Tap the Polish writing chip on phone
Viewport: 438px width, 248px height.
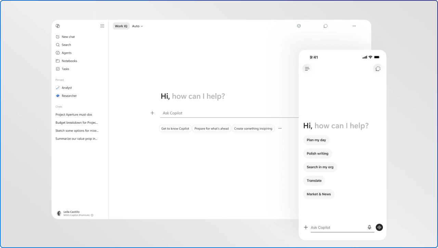click(318, 153)
